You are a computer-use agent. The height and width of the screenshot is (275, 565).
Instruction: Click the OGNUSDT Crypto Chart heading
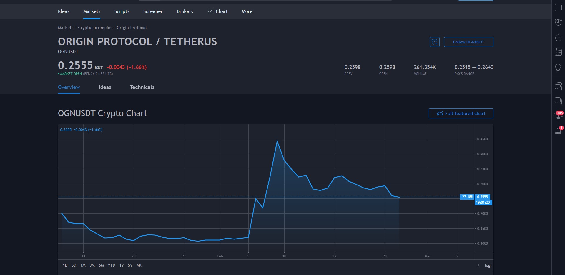pyautogui.click(x=102, y=113)
